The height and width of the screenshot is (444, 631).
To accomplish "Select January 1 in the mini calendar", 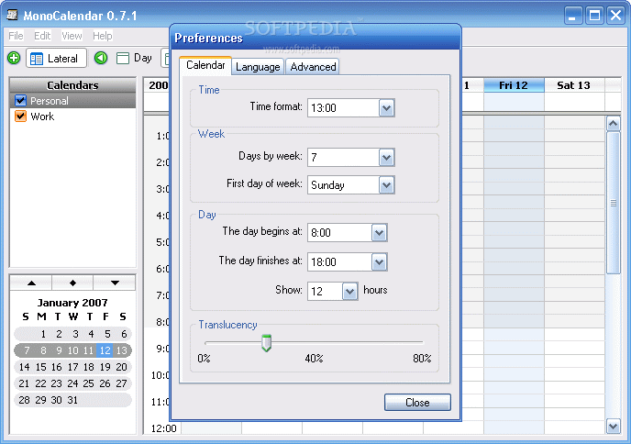I will (x=43, y=334).
